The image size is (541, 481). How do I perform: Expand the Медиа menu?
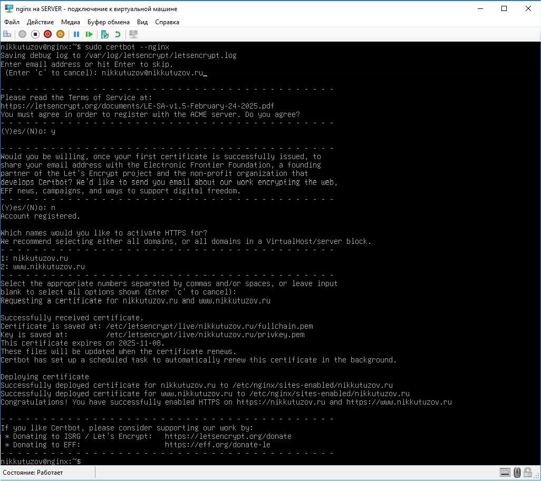coord(71,22)
